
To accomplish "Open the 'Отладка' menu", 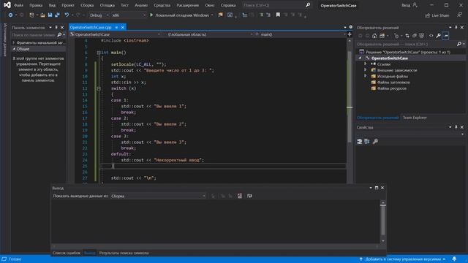I will 107,5.
